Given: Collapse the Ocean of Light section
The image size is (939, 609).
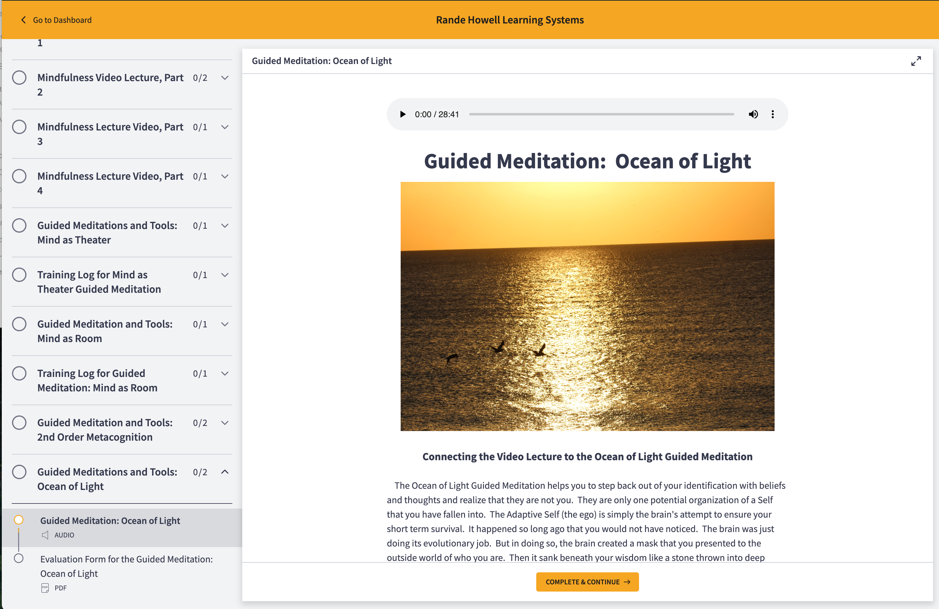Looking at the screenshot, I should [x=225, y=472].
